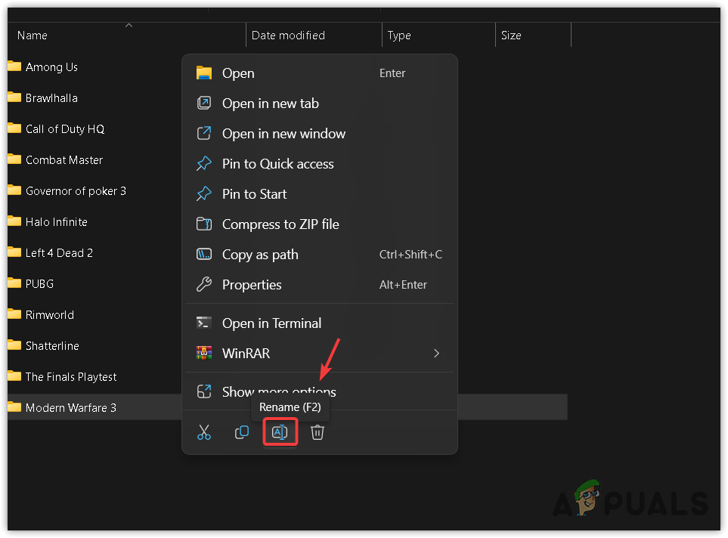728x538 pixels.
Task: Select Copy as path menu entry
Action: click(260, 255)
